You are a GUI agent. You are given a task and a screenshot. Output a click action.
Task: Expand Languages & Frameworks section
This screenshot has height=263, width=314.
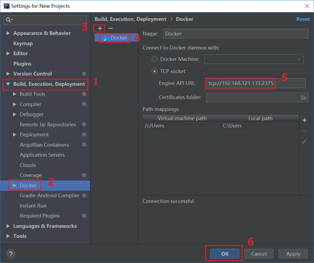pyautogui.click(x=8, y=226)
